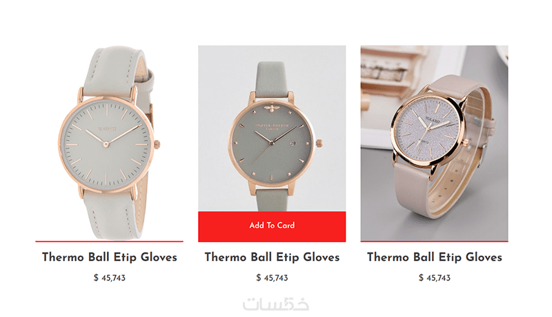Click the Olivia Burton text on the middle dial

coord(272,125)
